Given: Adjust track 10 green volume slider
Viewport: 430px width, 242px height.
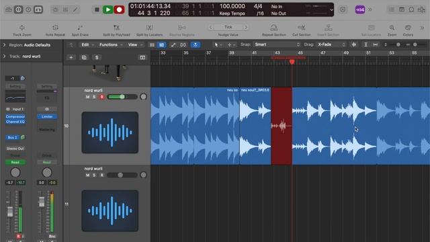Looking at the screenshot, I should click(122, 97).
